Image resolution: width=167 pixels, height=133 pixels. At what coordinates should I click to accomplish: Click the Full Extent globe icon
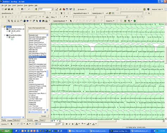click(24, 21)
